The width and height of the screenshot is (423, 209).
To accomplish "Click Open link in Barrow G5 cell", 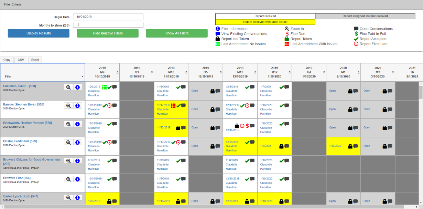I will (x=195, y=109).
